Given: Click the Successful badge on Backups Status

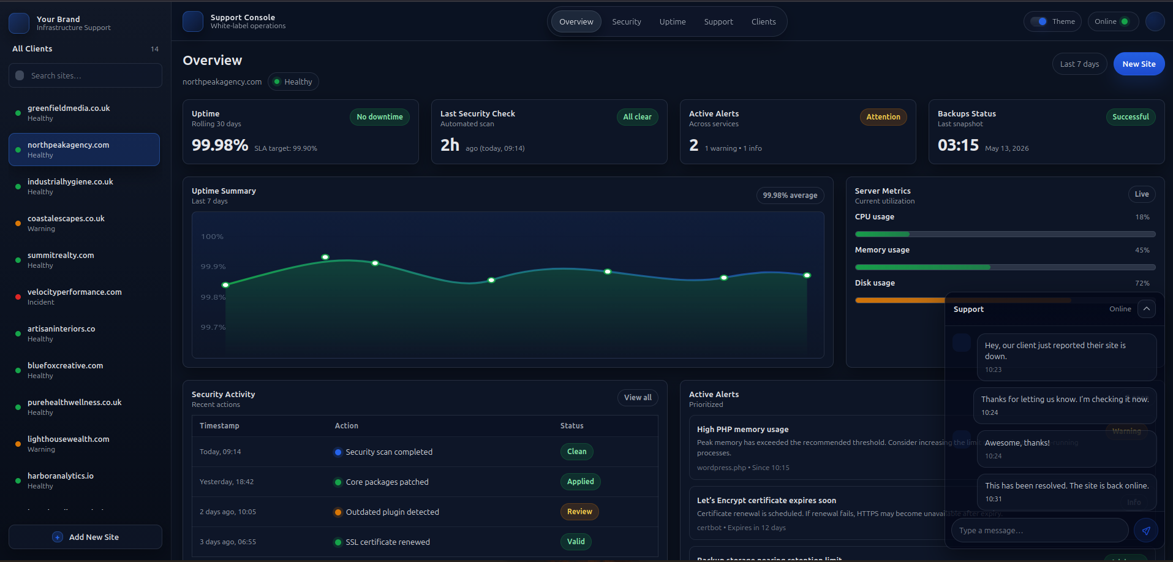Looking at the screenshot, I should (x=1130, y=117).
